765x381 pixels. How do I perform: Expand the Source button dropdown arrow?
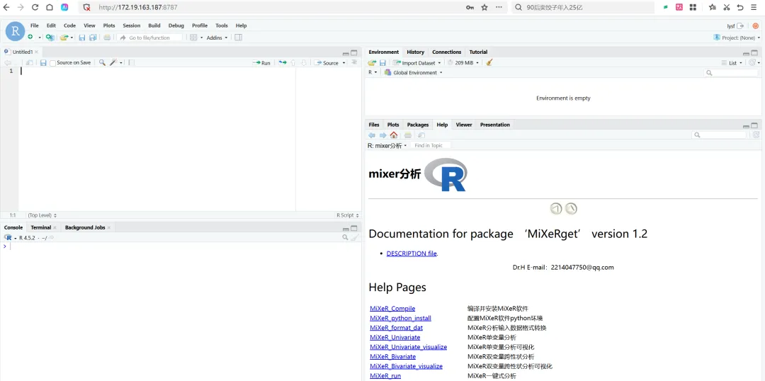tap(344, 63)
